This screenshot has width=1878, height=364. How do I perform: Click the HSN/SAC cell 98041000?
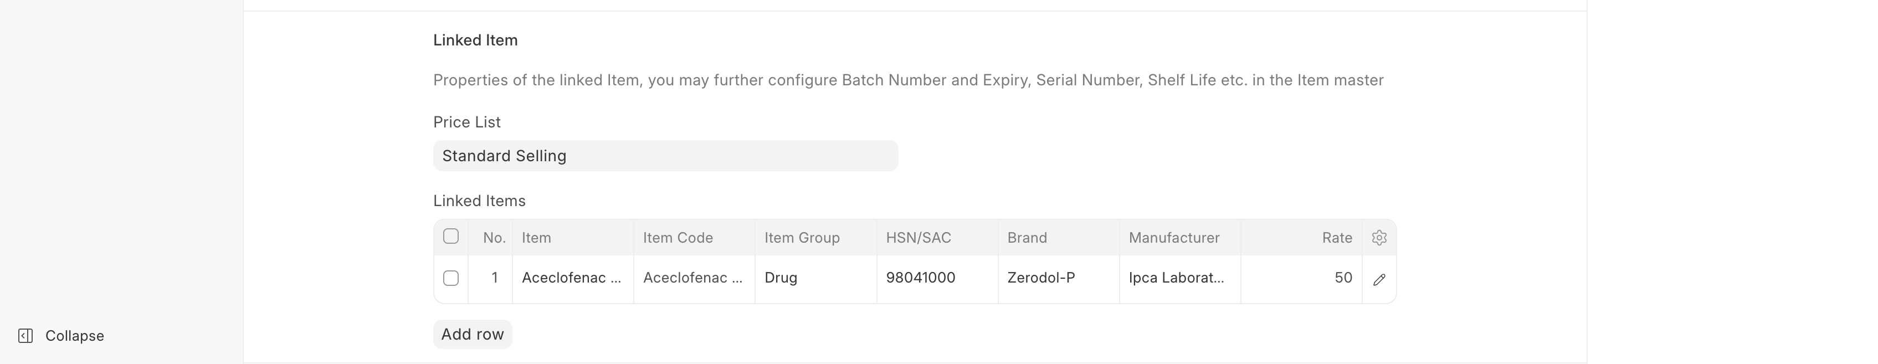(936, 278)
